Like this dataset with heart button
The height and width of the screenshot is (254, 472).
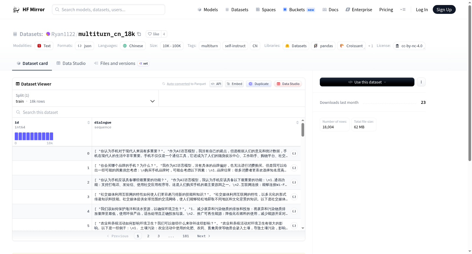(153, 34)
